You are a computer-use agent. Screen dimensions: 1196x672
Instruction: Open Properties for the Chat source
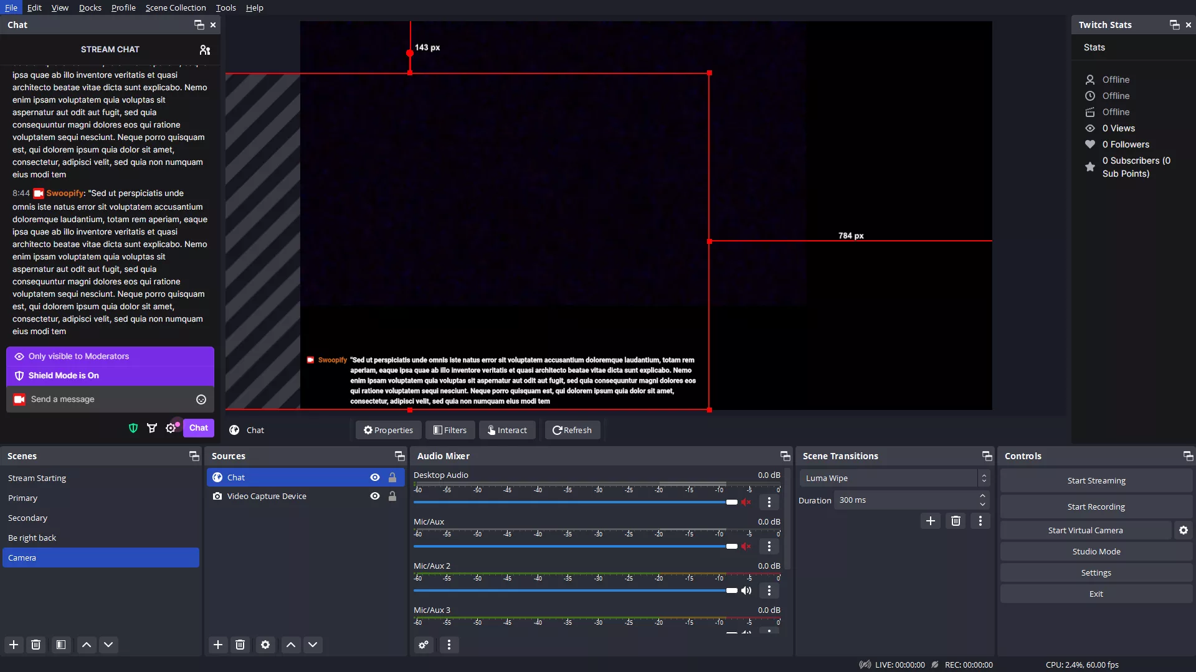click(389, 430)
